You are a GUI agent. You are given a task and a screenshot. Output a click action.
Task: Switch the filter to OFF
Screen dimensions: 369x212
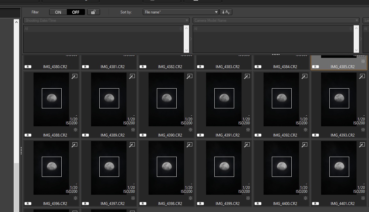coord(76,12)
